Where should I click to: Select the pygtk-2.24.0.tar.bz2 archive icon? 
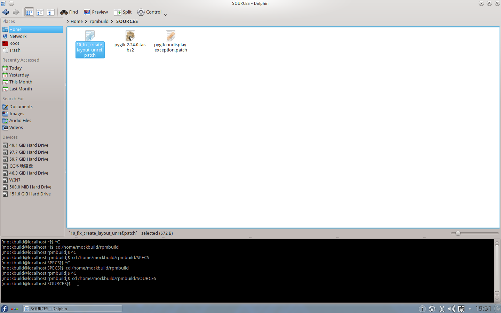(130, 36)
